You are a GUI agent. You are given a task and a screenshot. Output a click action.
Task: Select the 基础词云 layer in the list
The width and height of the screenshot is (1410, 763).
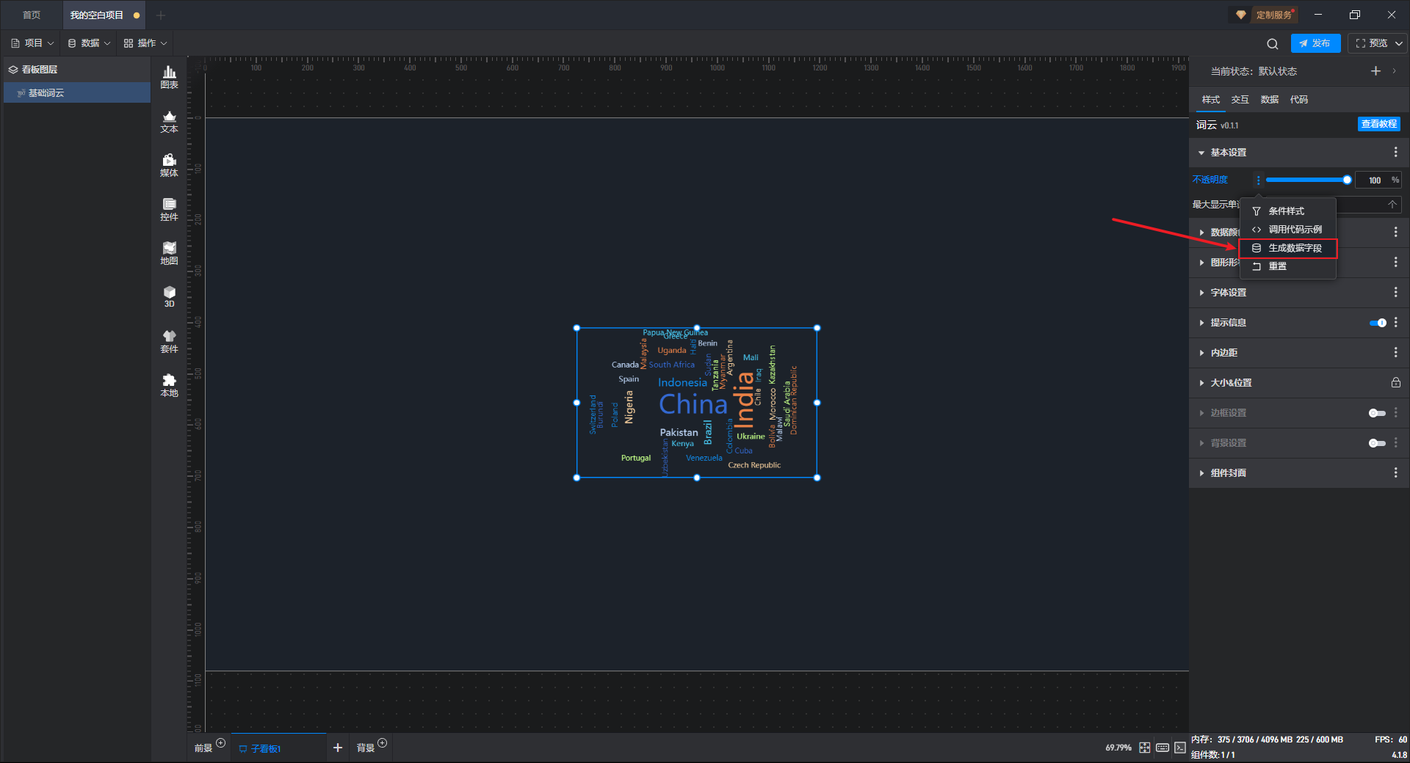point(46,93)
